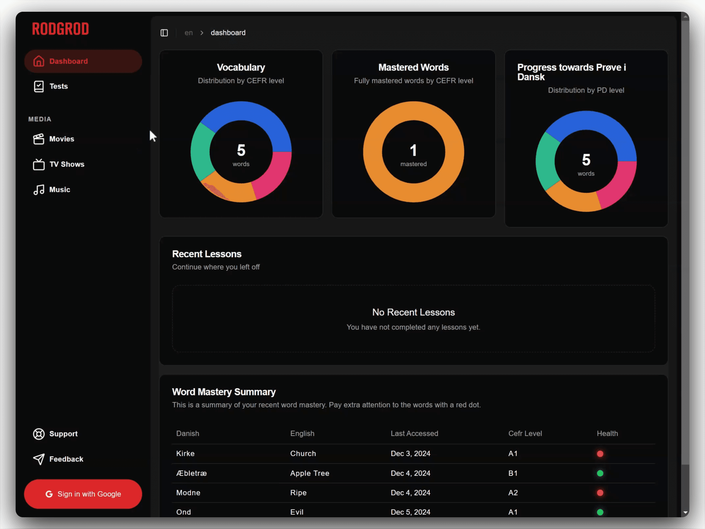705x529 pixels.
Task: Sign in with Google button
Action: click(83, 494)
